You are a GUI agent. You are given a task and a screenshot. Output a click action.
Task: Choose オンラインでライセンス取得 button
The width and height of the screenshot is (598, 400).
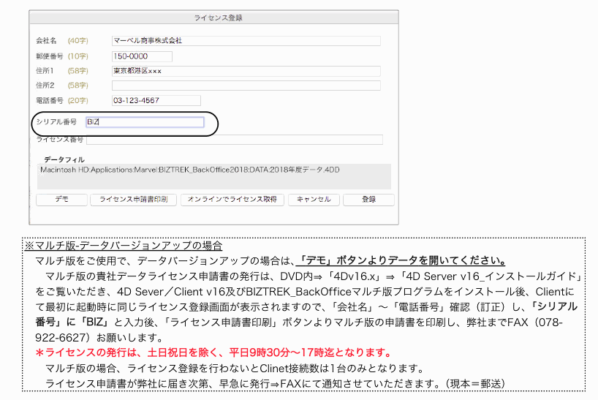(232, 200)
